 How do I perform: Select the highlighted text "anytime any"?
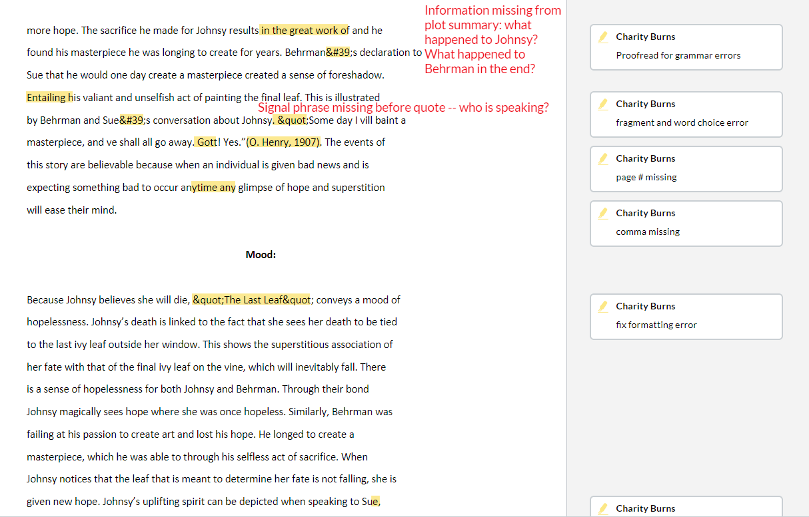[x=213, y=188]
